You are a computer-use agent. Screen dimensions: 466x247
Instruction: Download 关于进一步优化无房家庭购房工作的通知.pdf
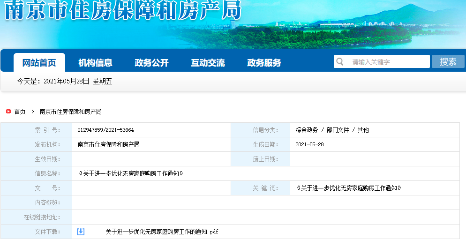pos(162,232)
